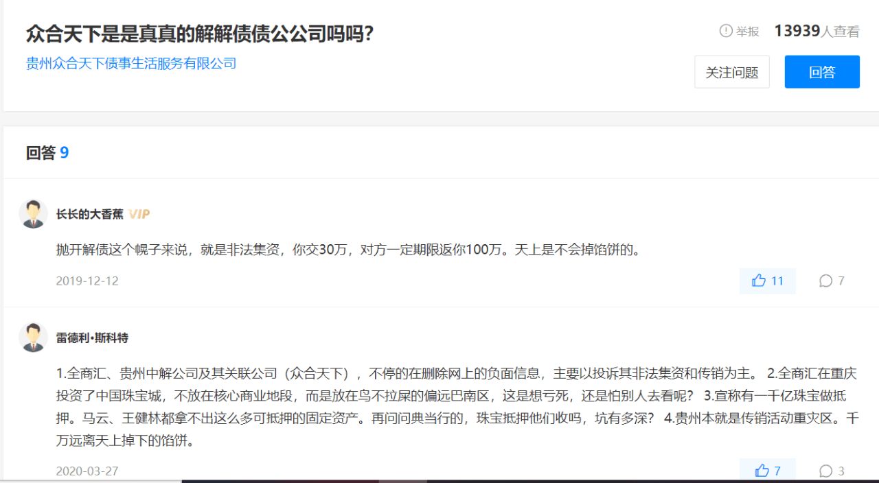Image resolution: width=879 pixels, height=483 pixels.
Task: Open the 雷德利·斯科特 username profile
Action: click(92, 338)
